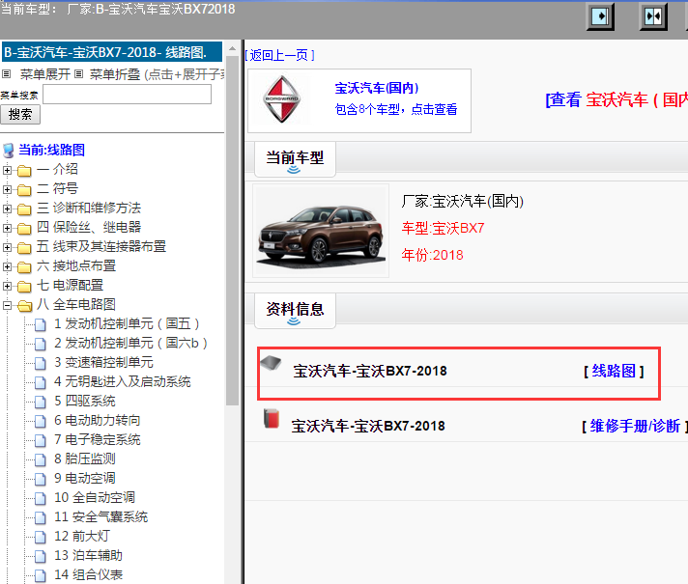Click the folder icon of 四 保险丝、继电器
Viewport: 688px width, 584px height.
coord(24,228)
